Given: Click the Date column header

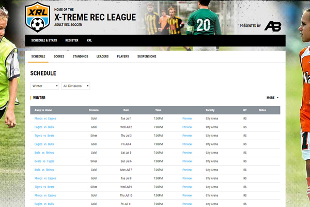Looking at the screenshot, I should tap(126, 110).
